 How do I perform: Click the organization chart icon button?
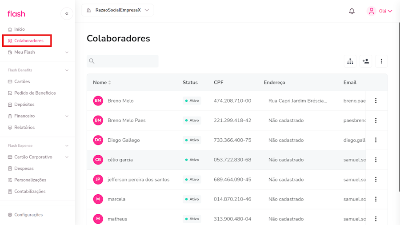pyautogui.click(x=350, y=61)
